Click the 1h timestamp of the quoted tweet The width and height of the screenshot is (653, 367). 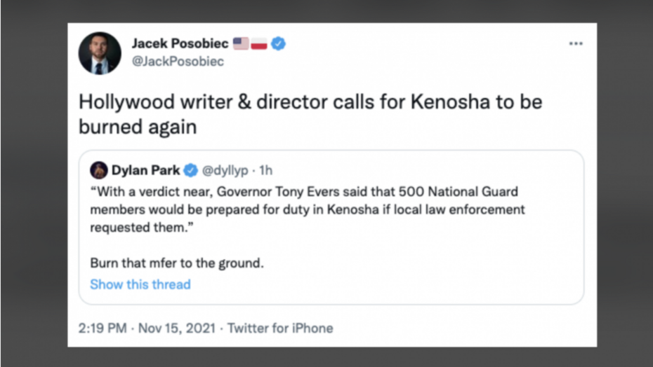click(x=266, y=170)
